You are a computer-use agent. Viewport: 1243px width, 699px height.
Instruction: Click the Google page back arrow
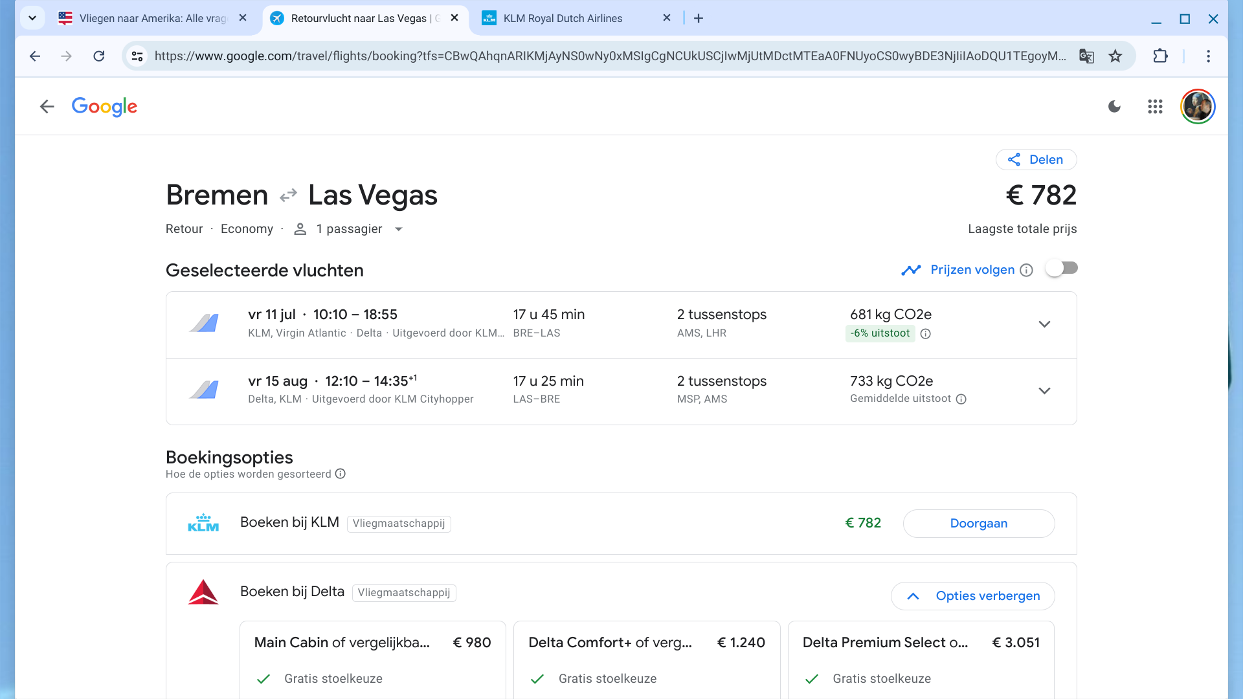click(47, 107)
